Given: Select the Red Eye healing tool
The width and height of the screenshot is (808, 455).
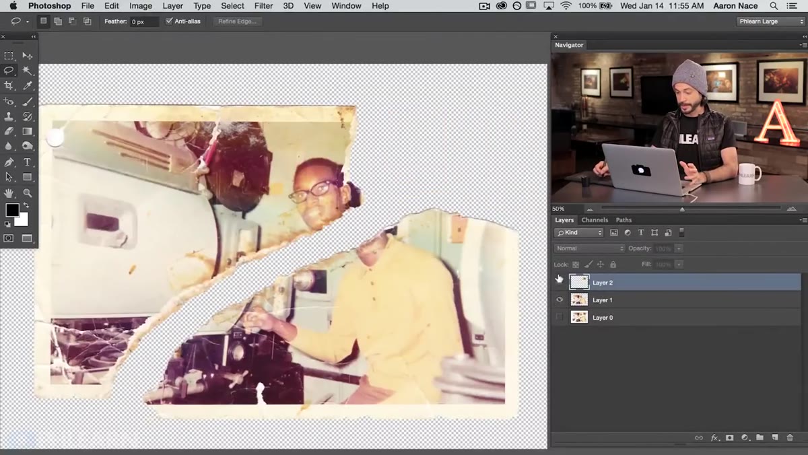Looking at the screenshot, I should 9,102.
